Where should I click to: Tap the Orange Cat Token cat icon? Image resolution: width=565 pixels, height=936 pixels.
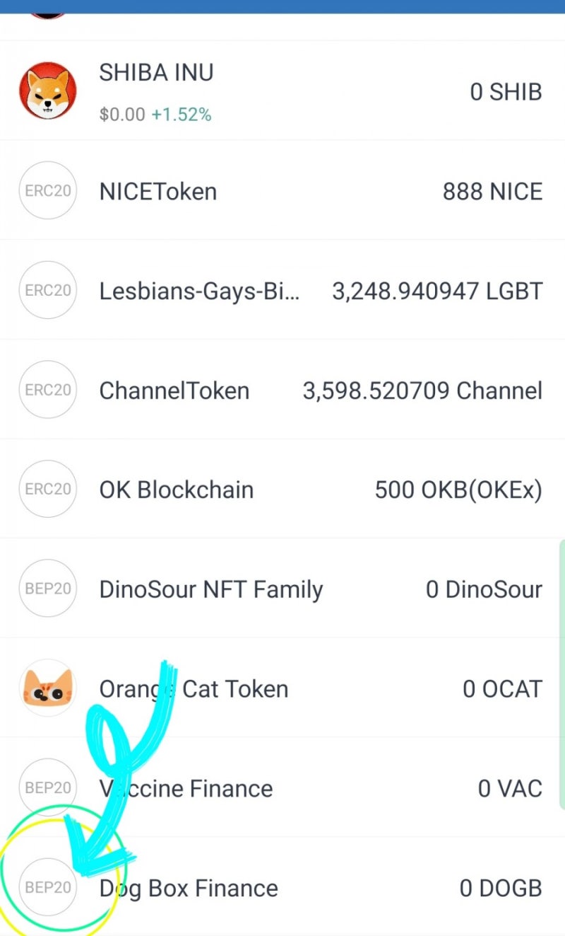pos(47,688)
